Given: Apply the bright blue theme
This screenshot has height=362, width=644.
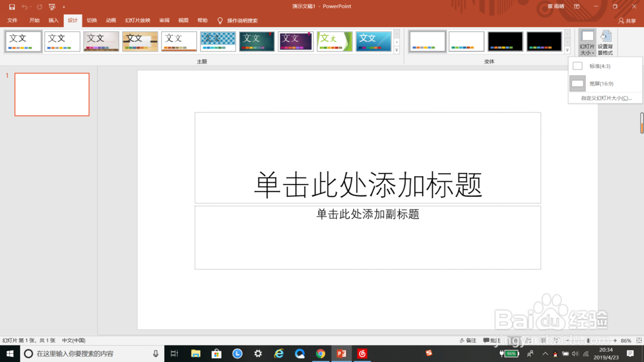Looking at the screenshot, I should click(x=374, y=41).
